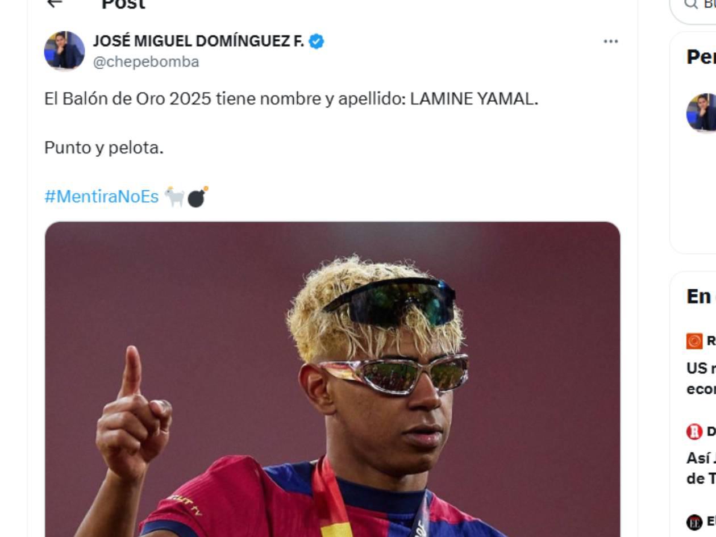This screenshot has height=537, width=716.
Task: Open the trending story starting with "Así"
Action: coord(701,468)
